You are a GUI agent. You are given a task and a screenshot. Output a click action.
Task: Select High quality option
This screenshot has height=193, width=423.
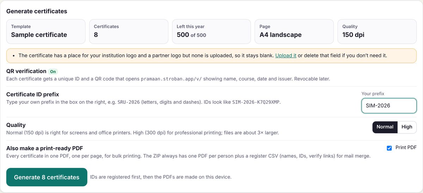[407, 127]
